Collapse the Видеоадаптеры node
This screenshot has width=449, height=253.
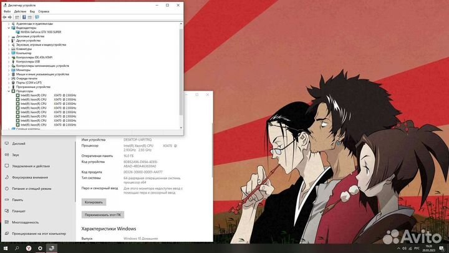pos(9,28)
